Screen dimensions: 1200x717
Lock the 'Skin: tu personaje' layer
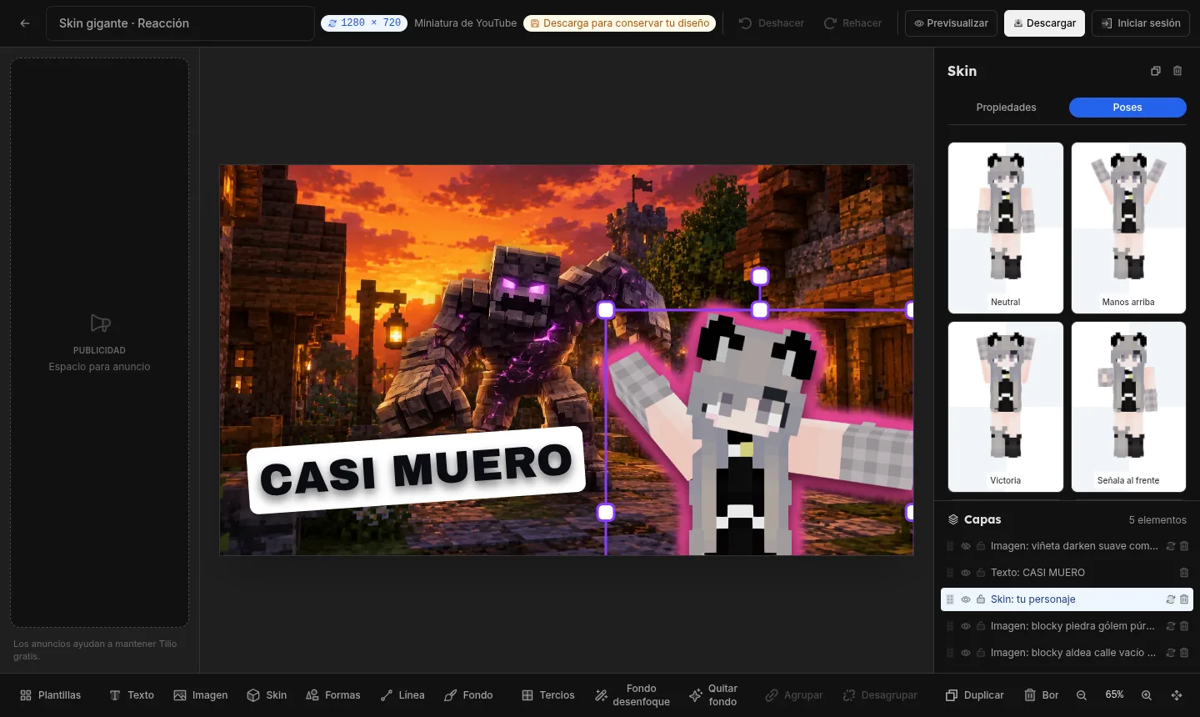(x=981, y=599)
